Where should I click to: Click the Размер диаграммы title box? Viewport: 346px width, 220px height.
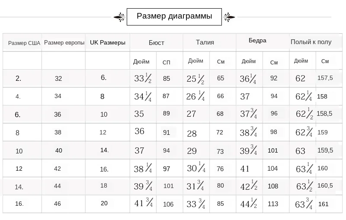[x=174, y=17]
